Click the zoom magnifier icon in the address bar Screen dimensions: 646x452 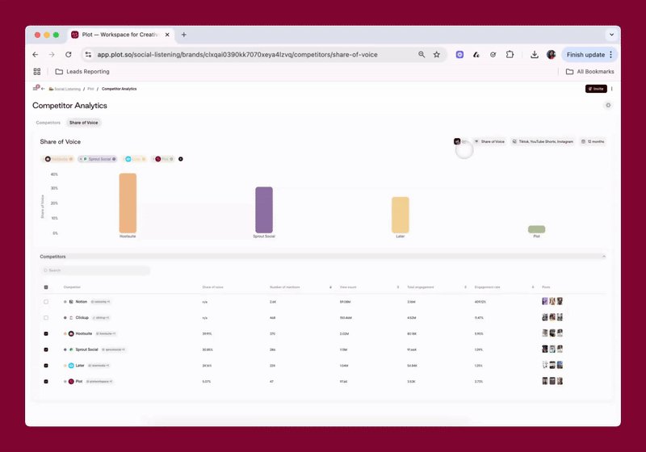pos(422,54)
